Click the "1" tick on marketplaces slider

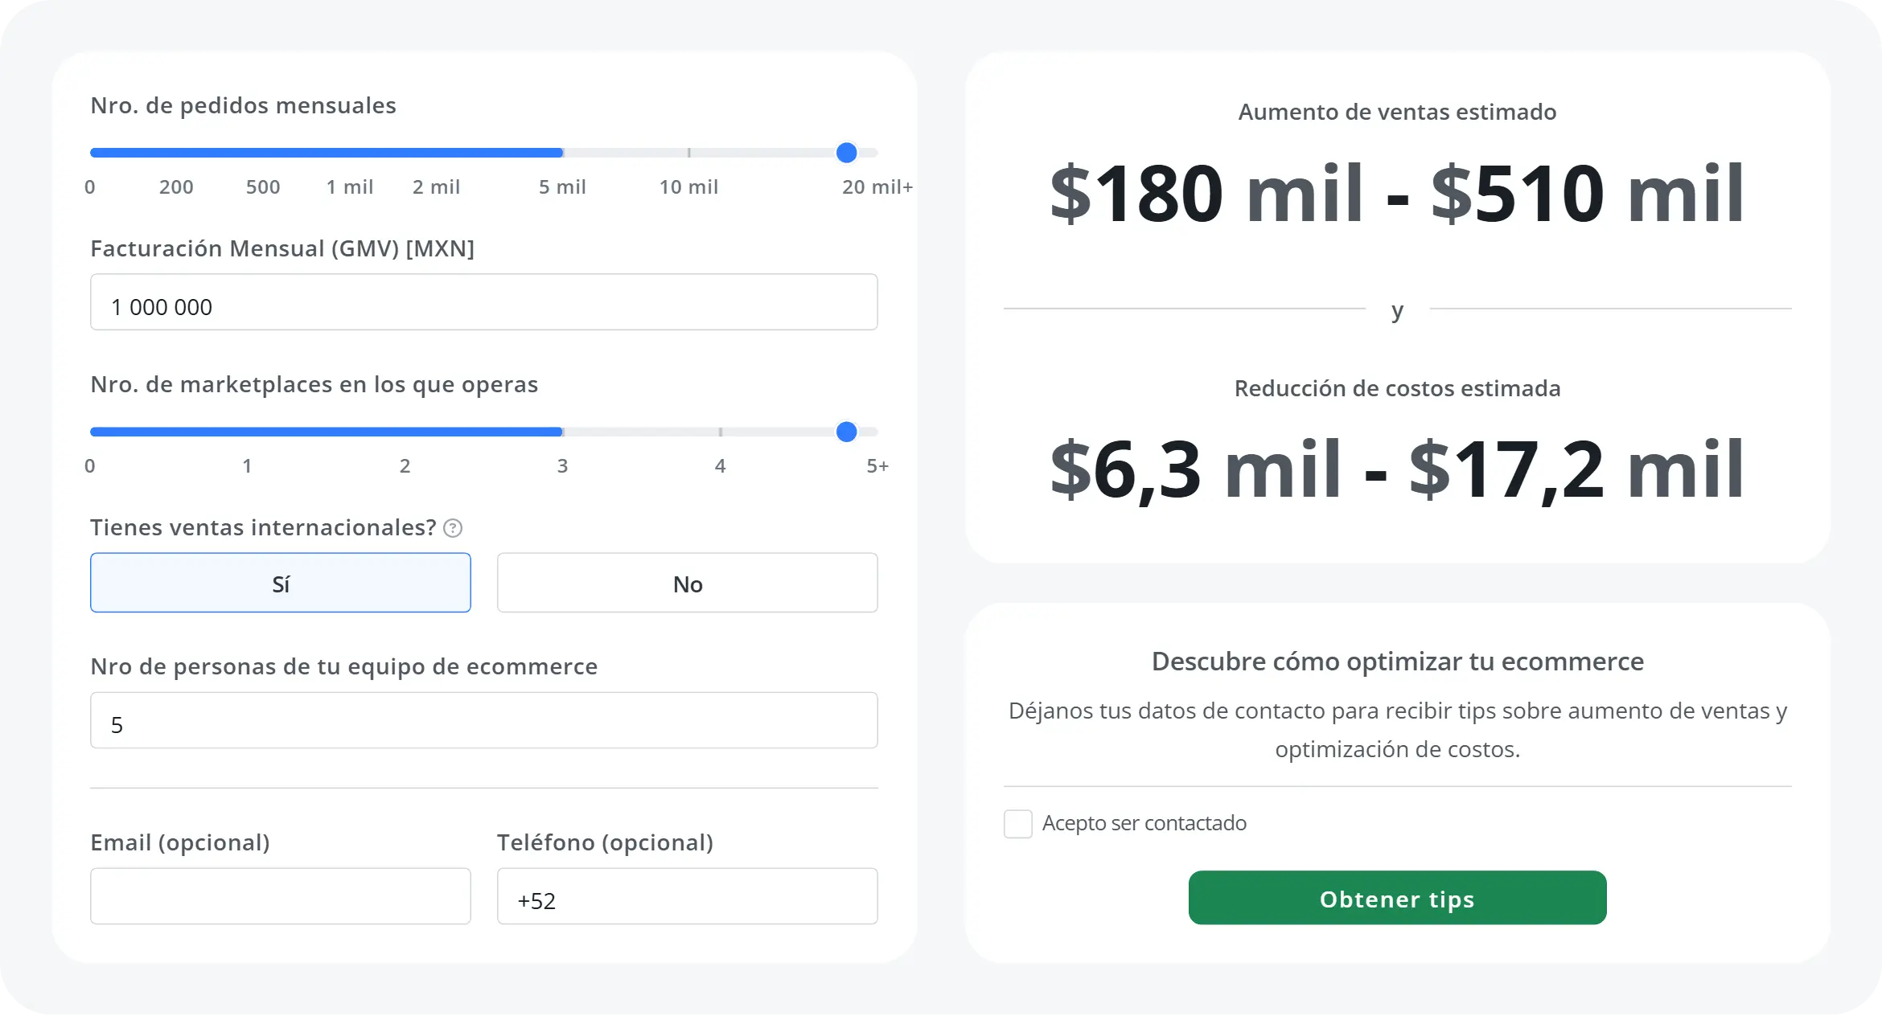click(247, 465)
